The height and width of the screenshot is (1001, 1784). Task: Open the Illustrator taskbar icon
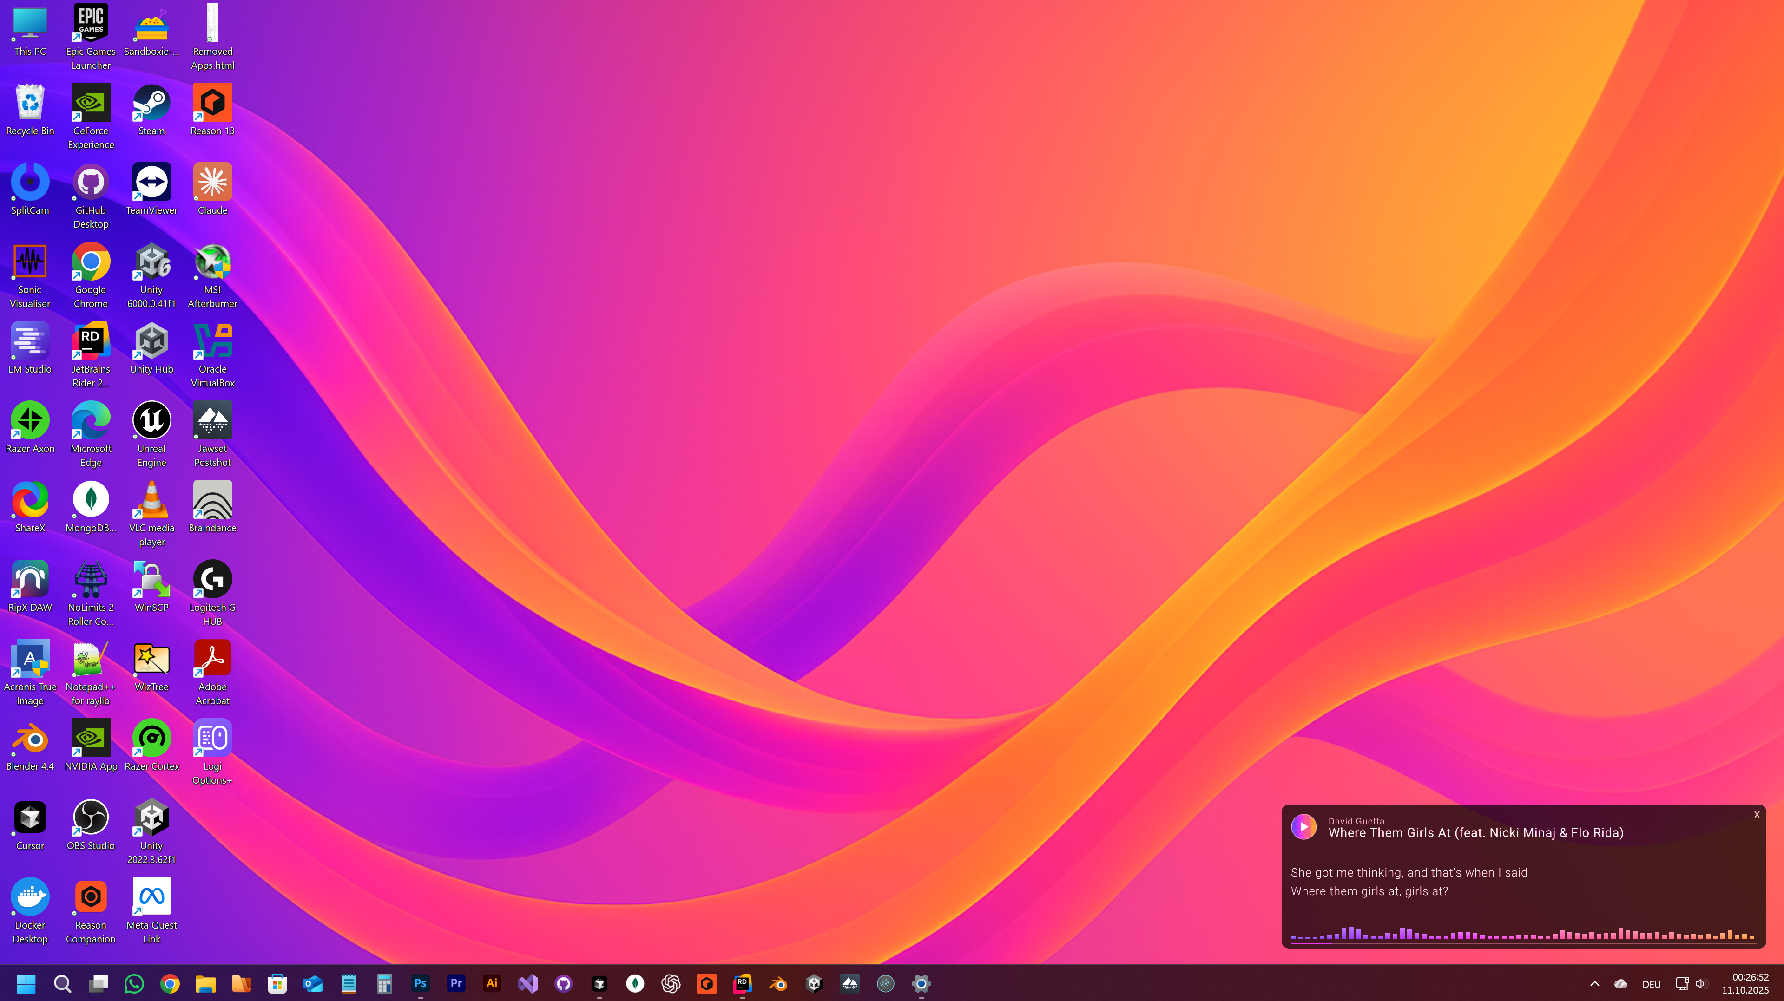pyautogui.click(x=492, y=983)
